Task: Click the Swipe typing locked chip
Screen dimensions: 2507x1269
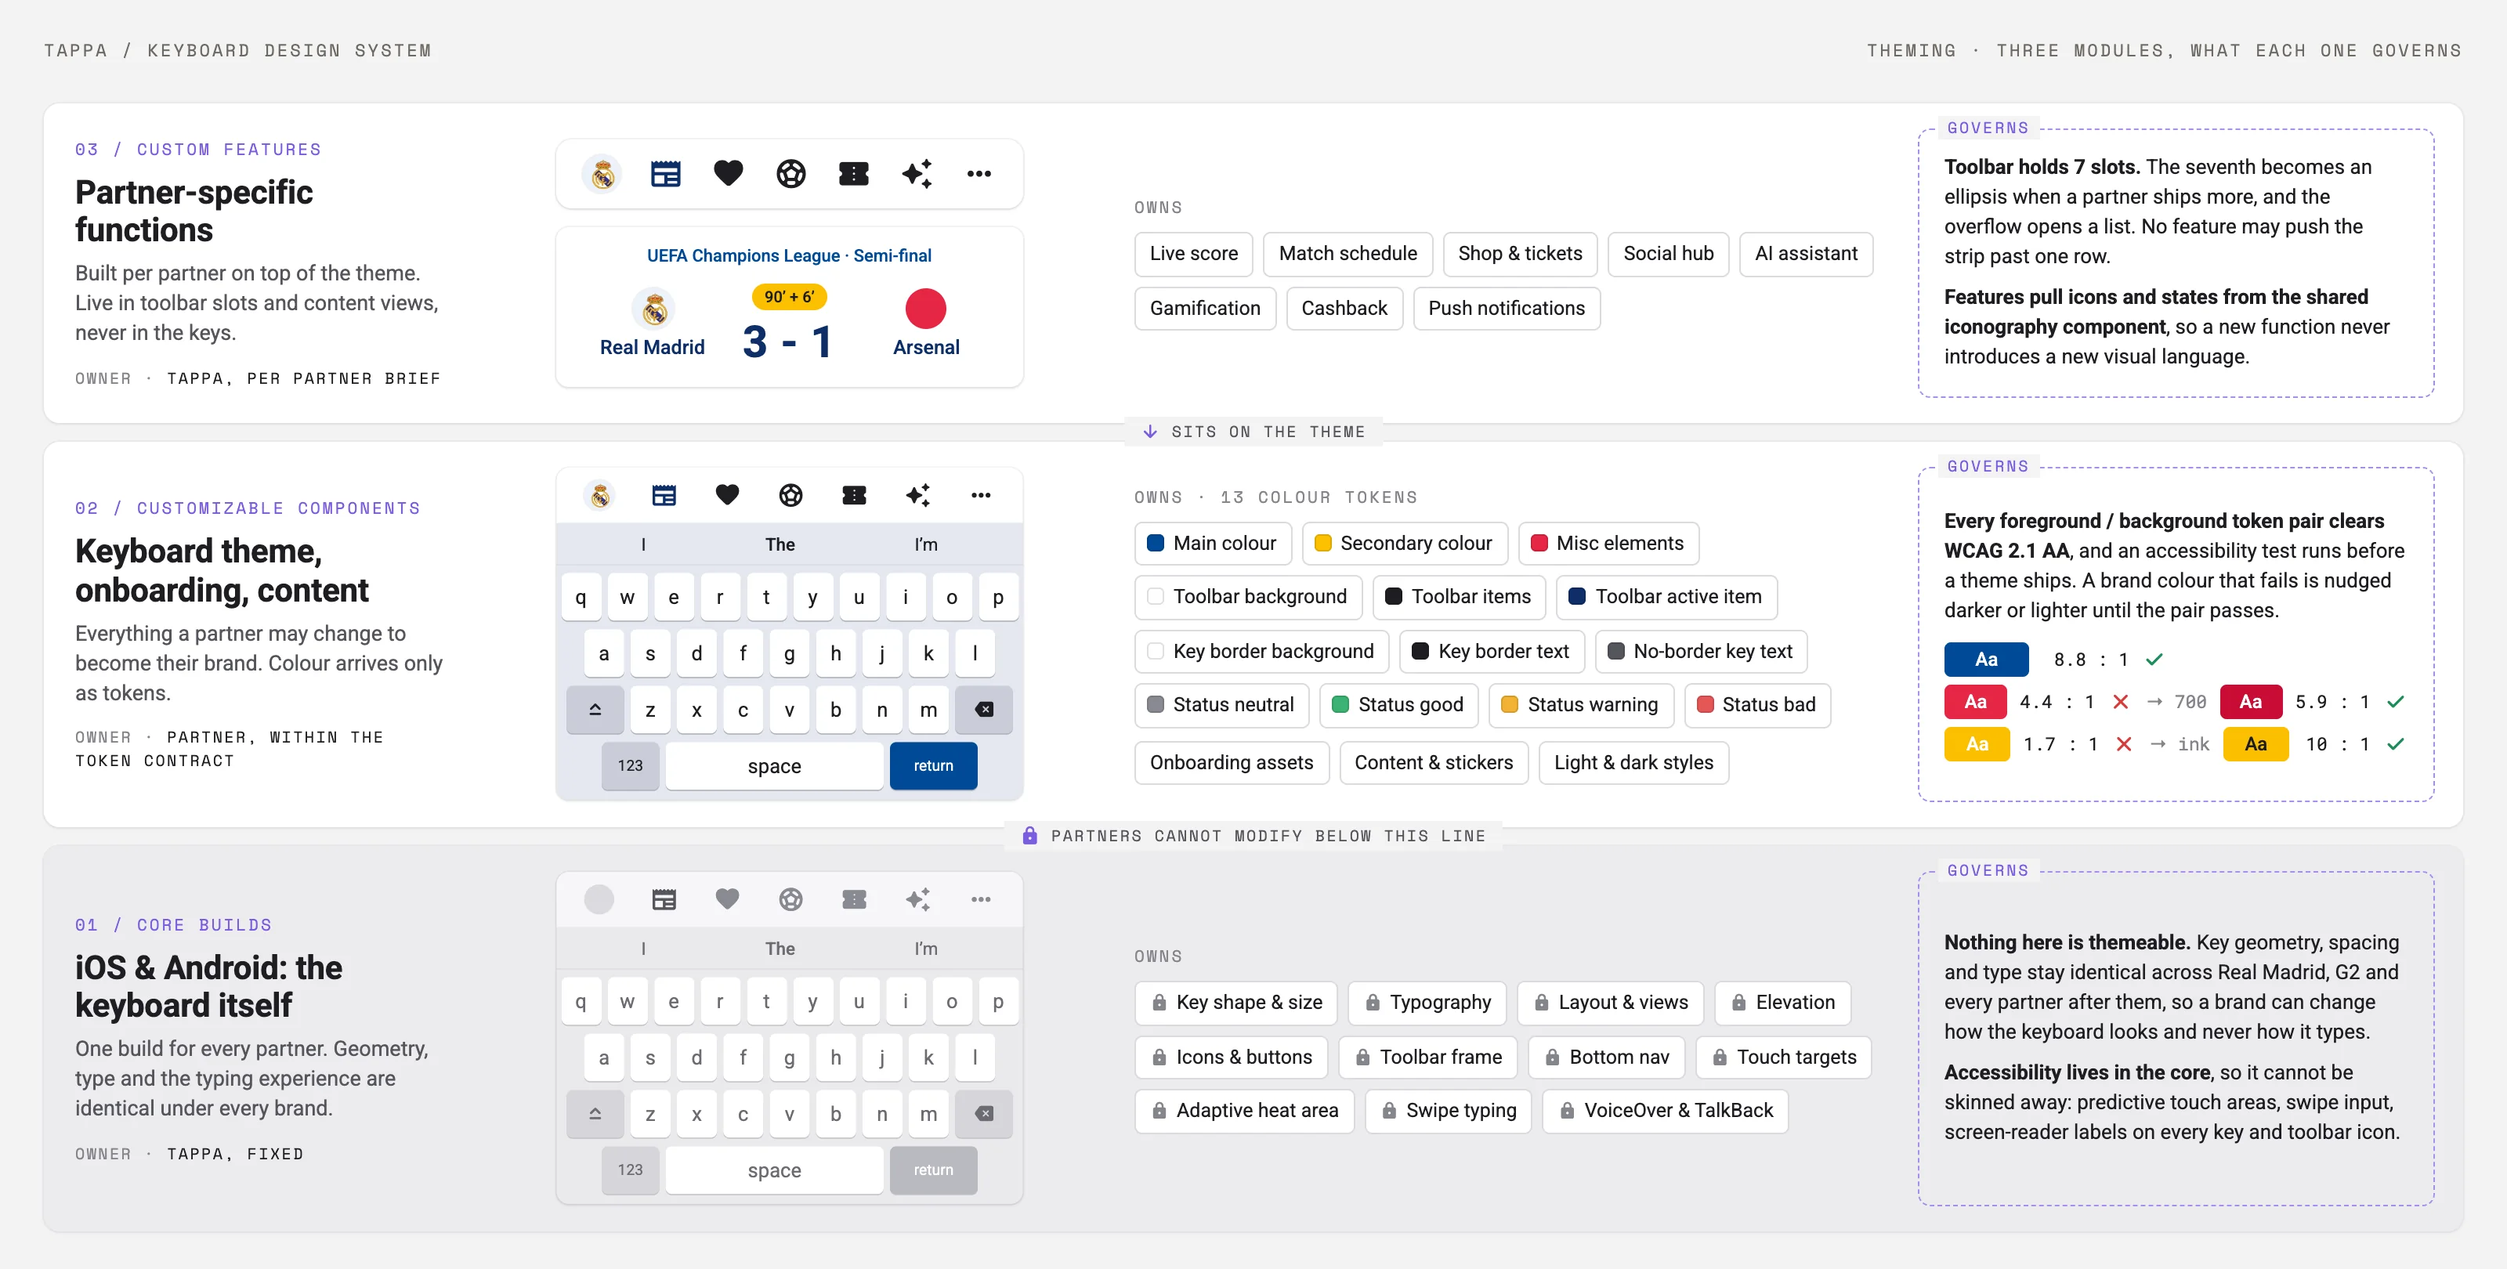Action: click(1448, 1112)
